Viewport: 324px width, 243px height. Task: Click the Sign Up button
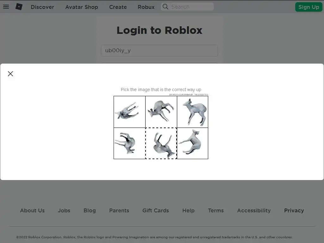309,7
